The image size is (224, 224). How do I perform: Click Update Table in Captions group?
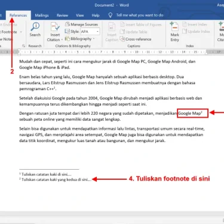[134, 32]
